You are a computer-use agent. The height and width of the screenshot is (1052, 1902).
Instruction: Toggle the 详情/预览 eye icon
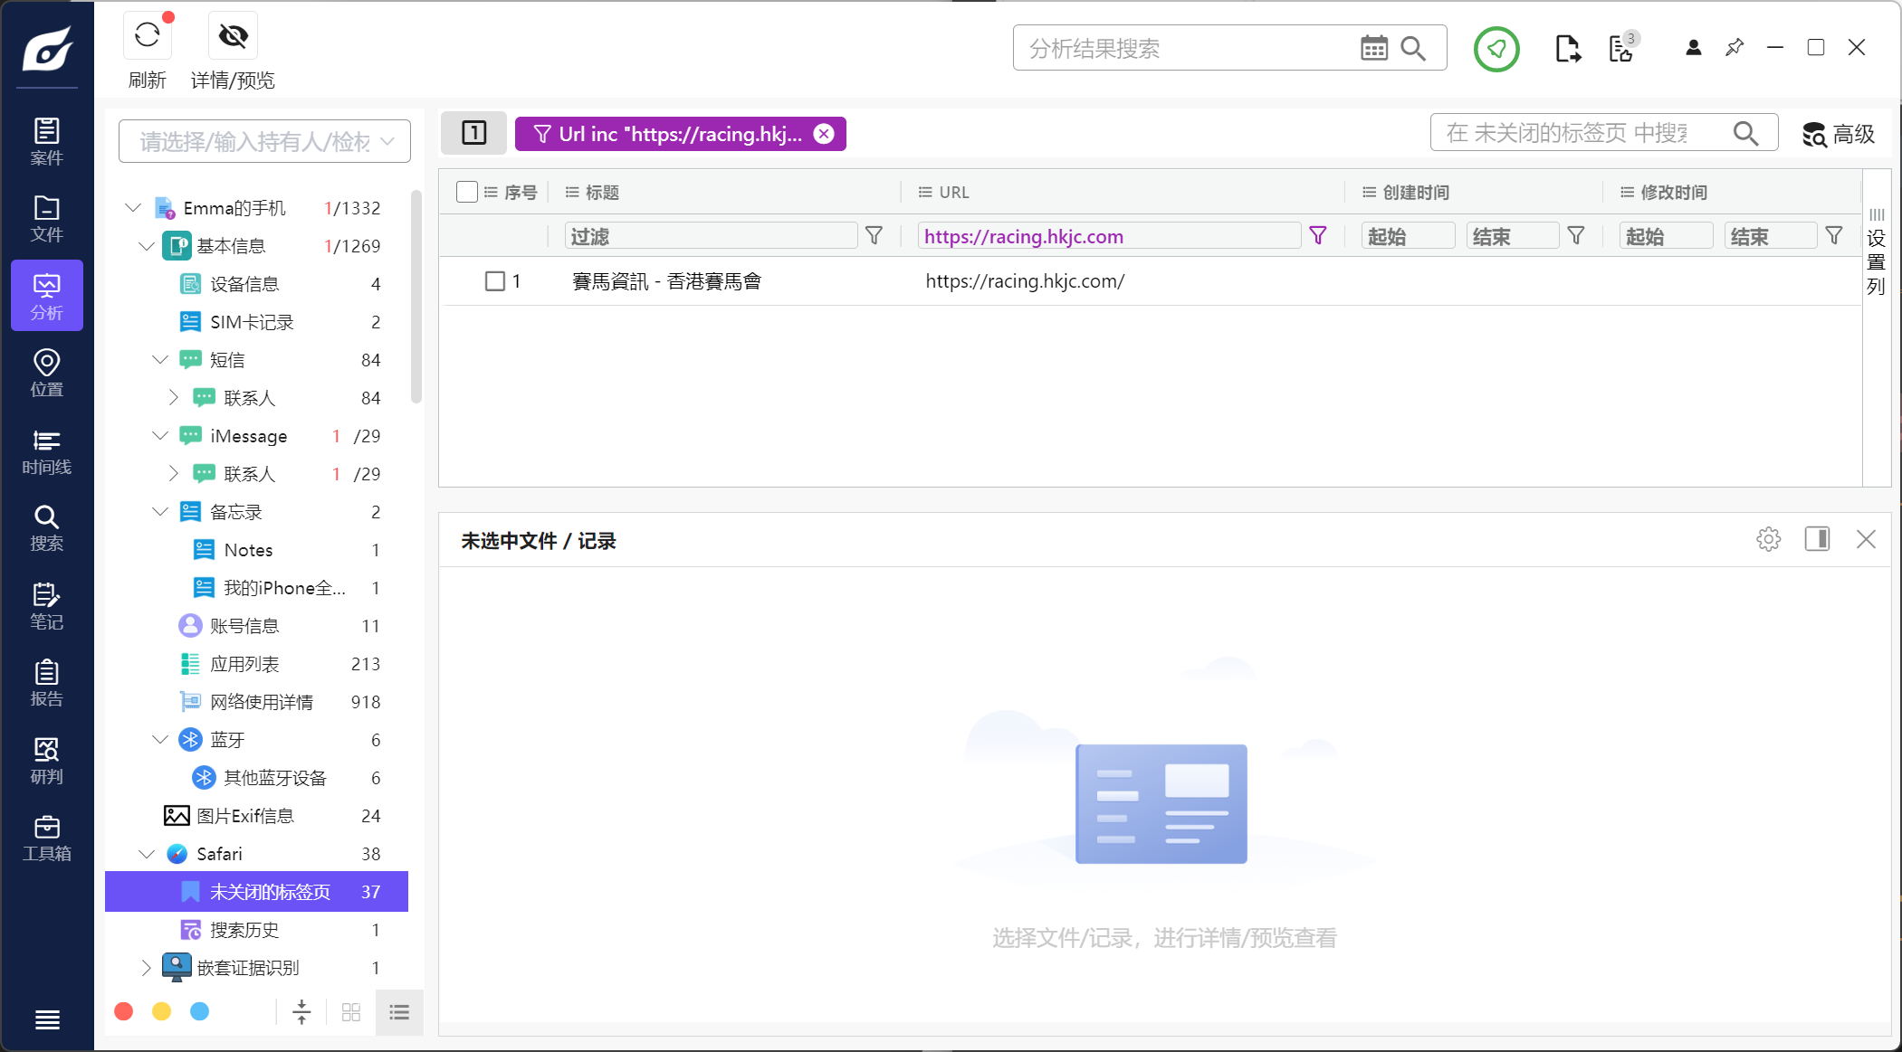coord(233,36)
